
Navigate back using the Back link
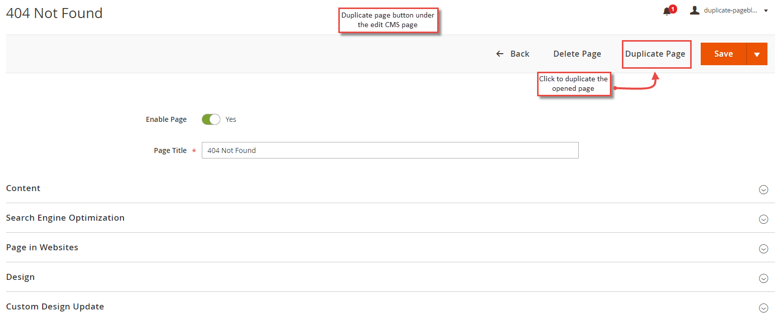[520, 54]
